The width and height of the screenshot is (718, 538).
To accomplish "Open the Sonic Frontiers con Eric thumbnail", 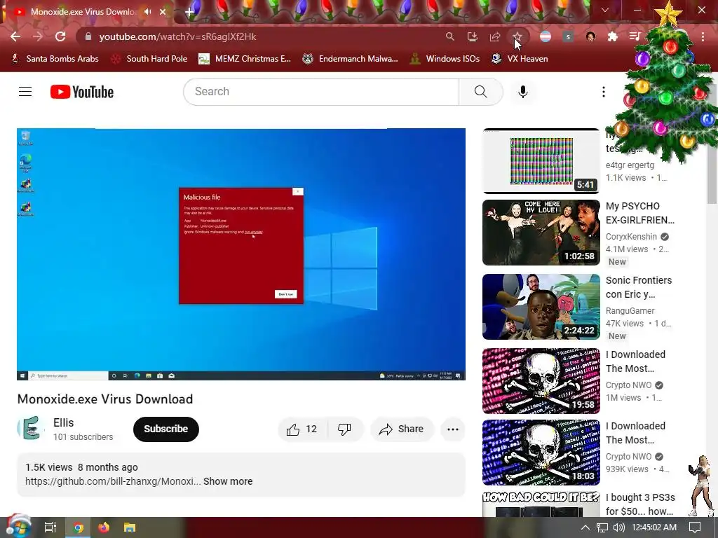I will [541, 307].
